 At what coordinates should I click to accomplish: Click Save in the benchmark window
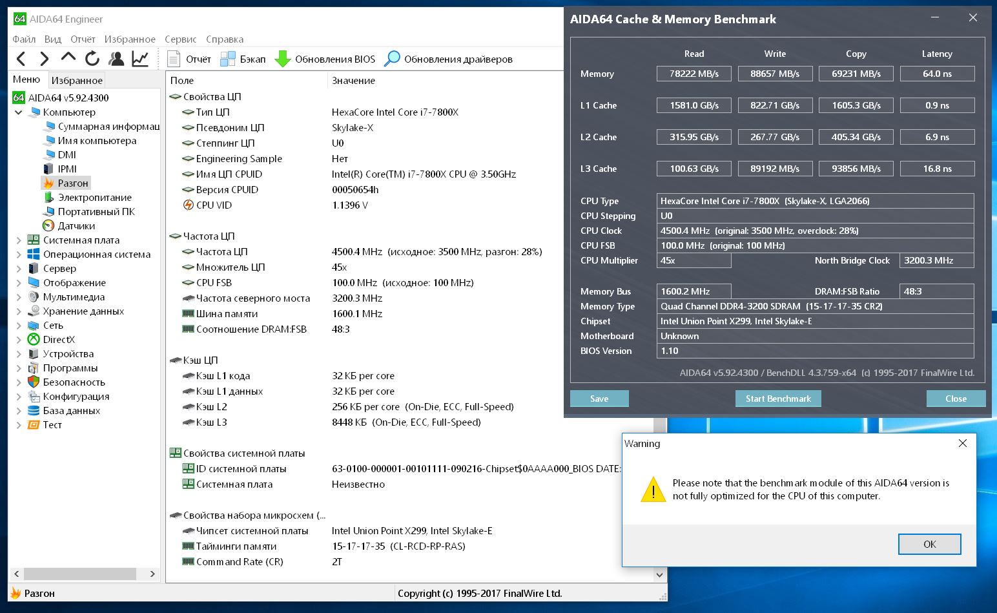pos(599,399)
